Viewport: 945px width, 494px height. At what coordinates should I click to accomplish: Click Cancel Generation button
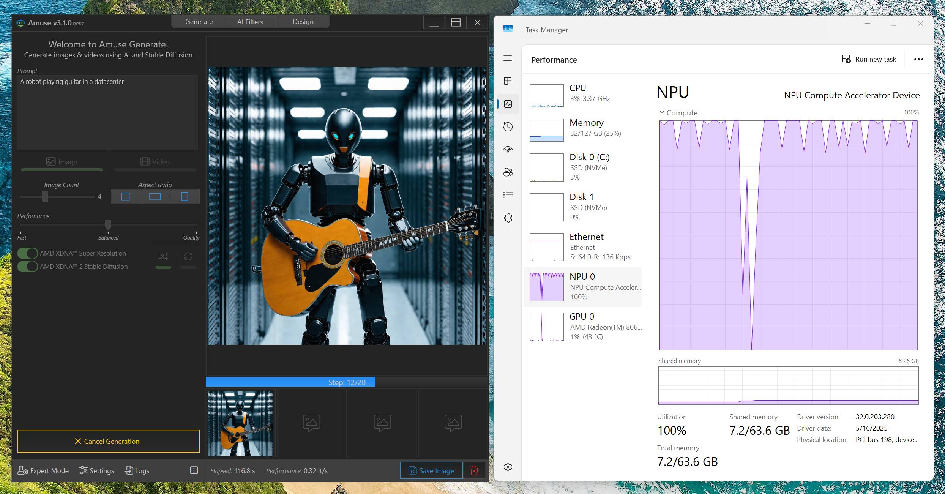[108, 441]
